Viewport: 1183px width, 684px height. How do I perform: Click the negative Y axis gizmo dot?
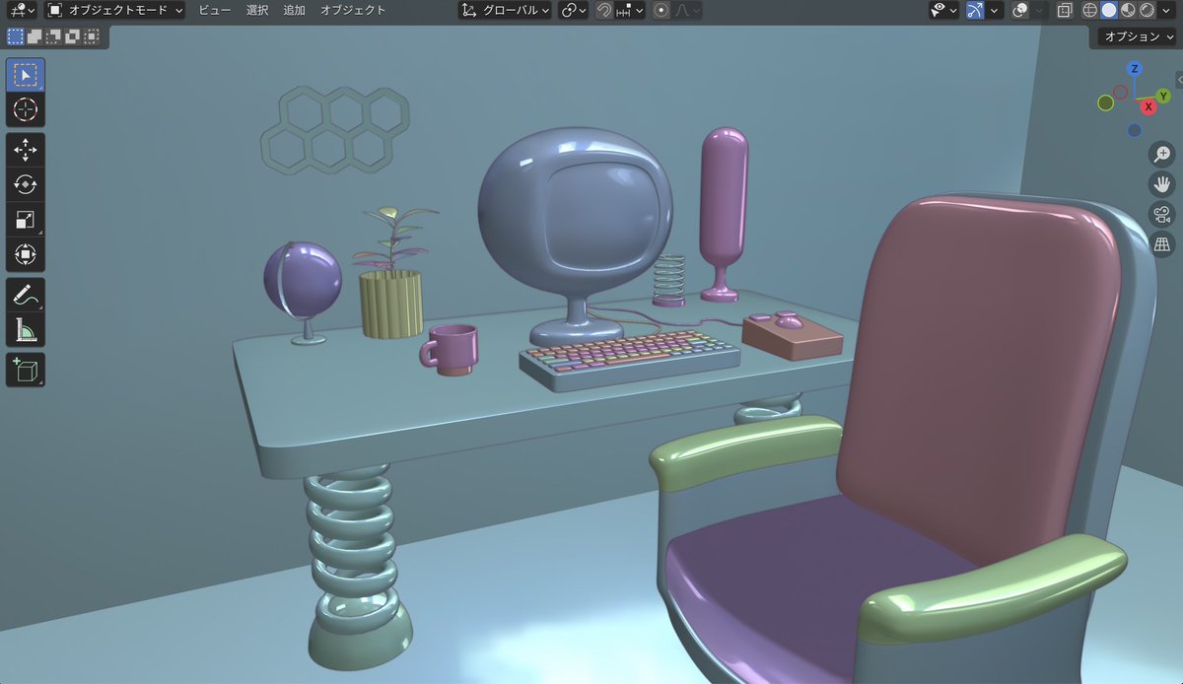pos(1107,103)
